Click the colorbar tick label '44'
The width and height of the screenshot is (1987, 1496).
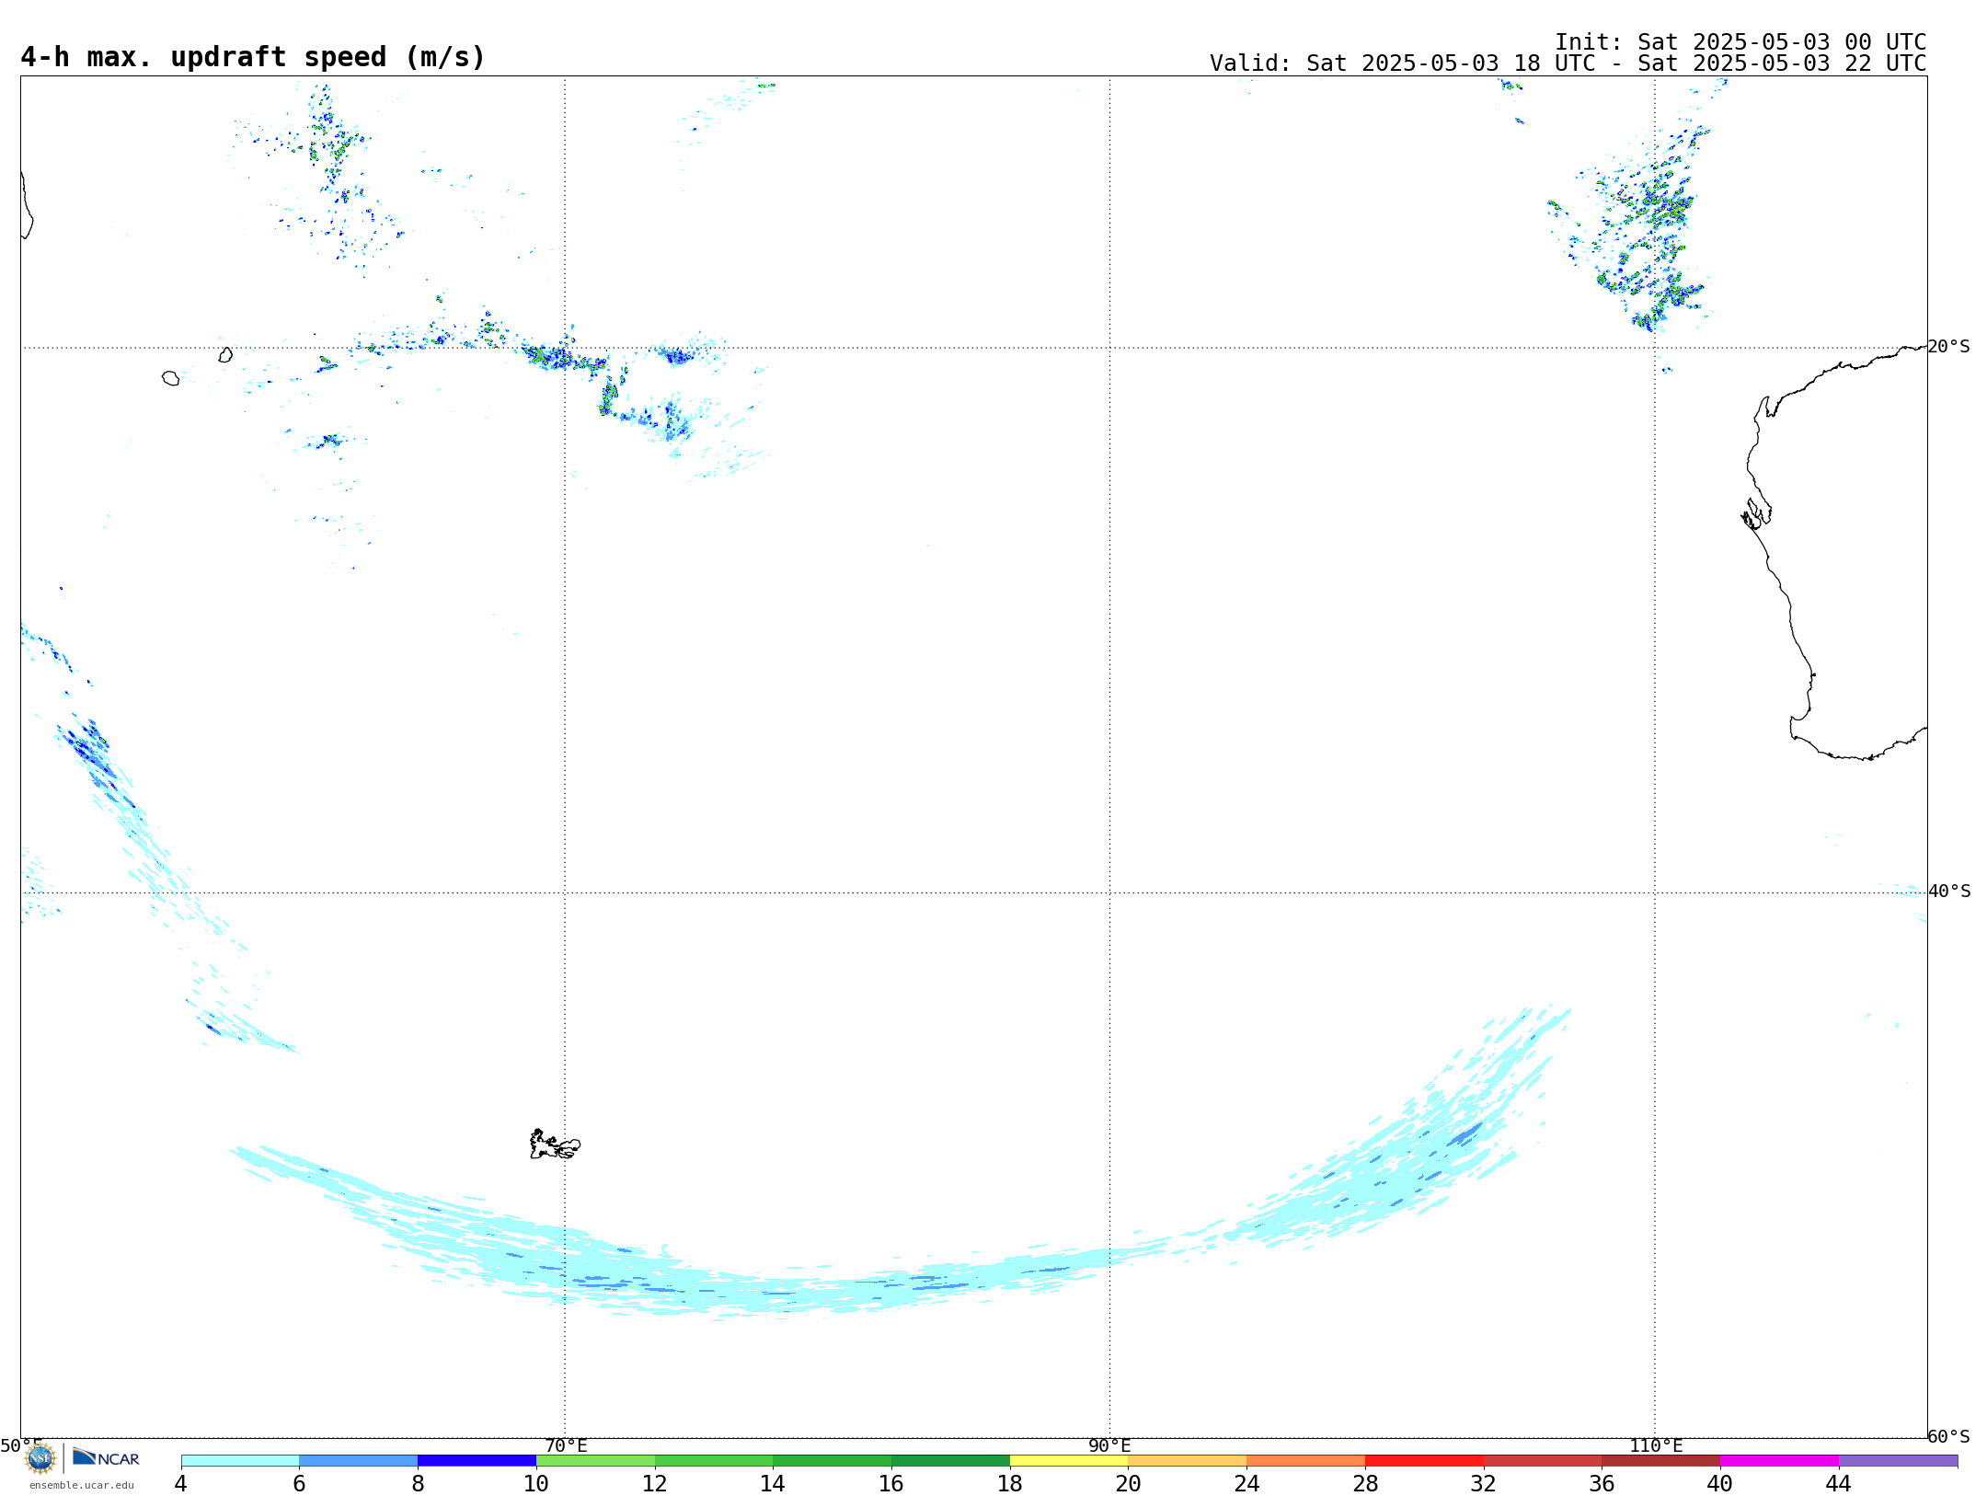click(1839, 1483)
